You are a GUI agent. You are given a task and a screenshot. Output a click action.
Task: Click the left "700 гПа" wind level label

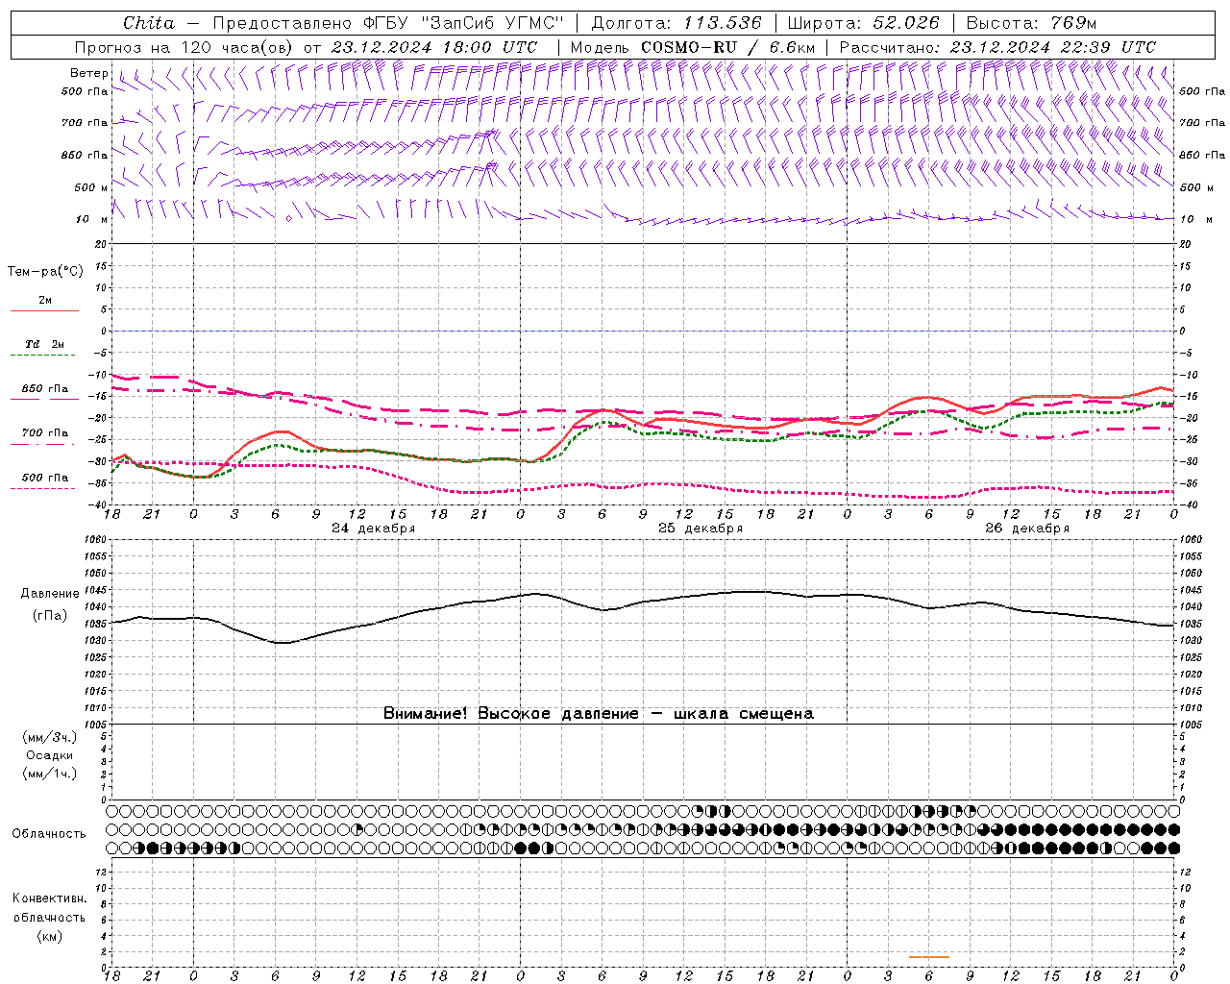pos(85,123)
